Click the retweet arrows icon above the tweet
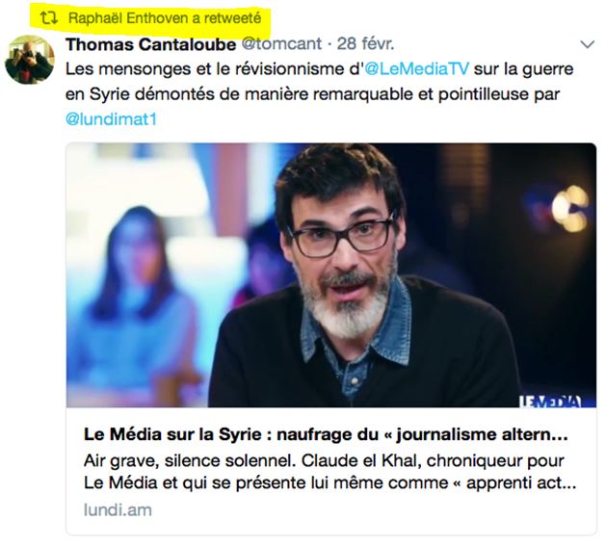Image resolution: width=606 pixels, height=547 pixels. tap(49, 17)
